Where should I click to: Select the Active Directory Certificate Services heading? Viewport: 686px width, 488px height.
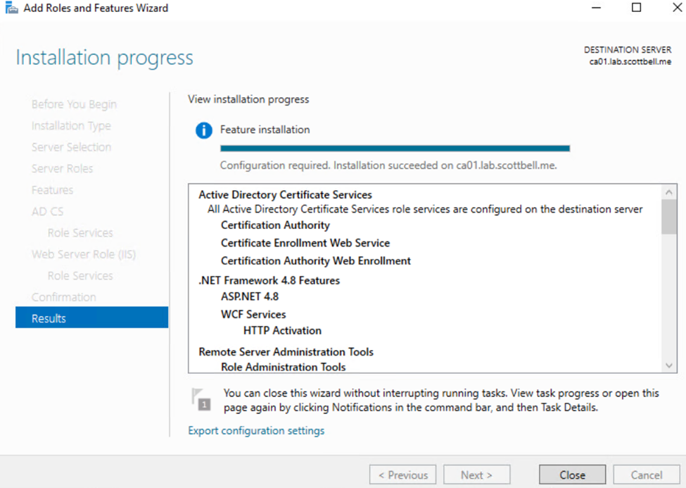tap(285, 195)
